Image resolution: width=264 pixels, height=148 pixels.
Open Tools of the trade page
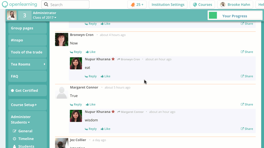point(28,52)
